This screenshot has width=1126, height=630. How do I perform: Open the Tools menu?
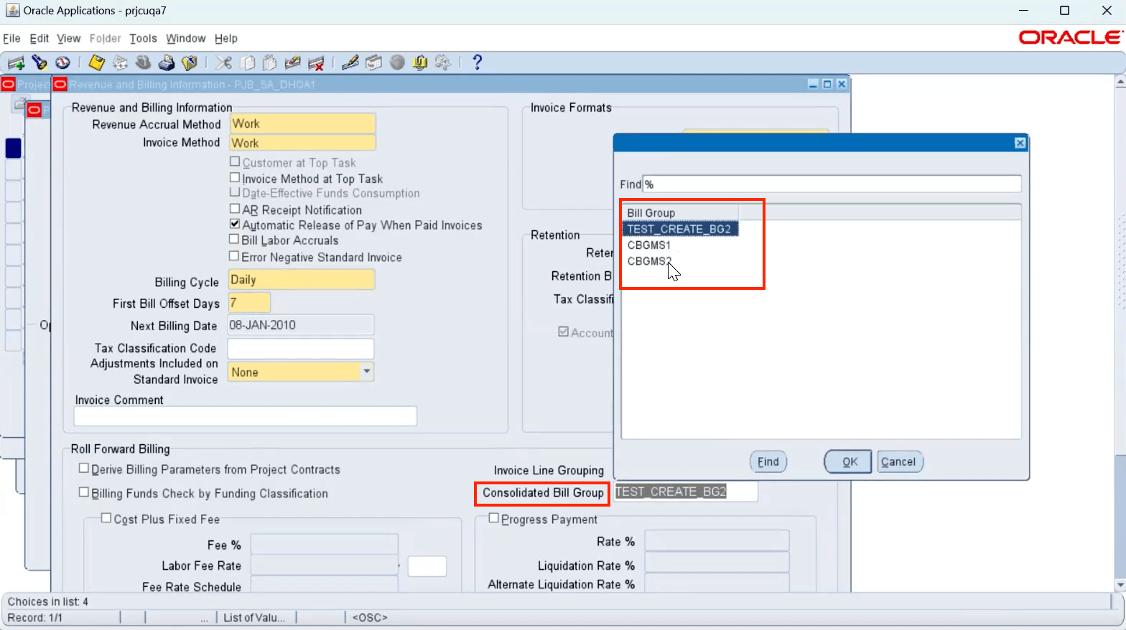(143, 39)
